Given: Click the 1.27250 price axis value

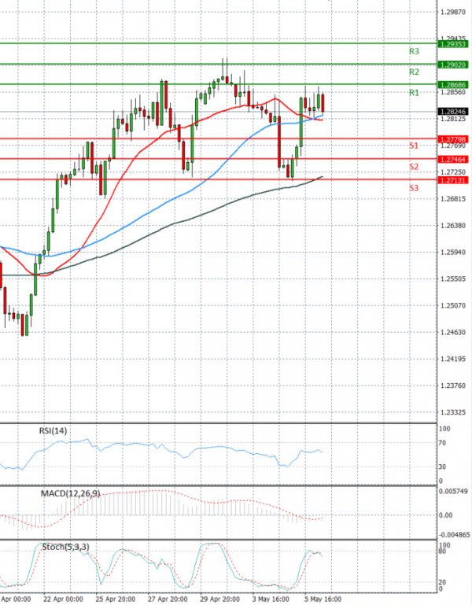Looking at the screenshot, I should pyautogui.click(x=452, y=172).
